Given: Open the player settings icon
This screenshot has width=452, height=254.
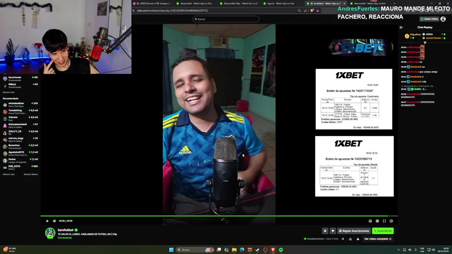Looking at the screenshot, I should 391,221.
